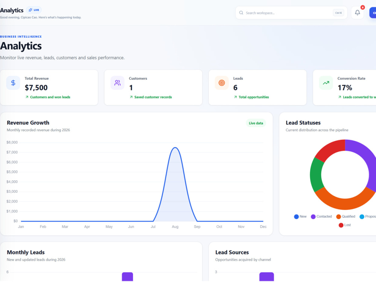Click the $7,500 revenue value
The image size is (376, 282).
tap(36, 88)
